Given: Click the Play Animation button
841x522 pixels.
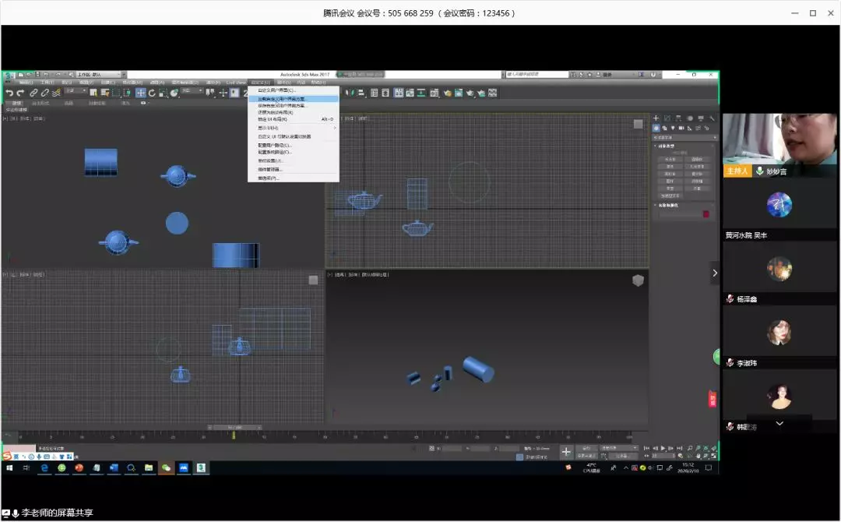Looking at the screenshot, I should click(x=663, y=448).
